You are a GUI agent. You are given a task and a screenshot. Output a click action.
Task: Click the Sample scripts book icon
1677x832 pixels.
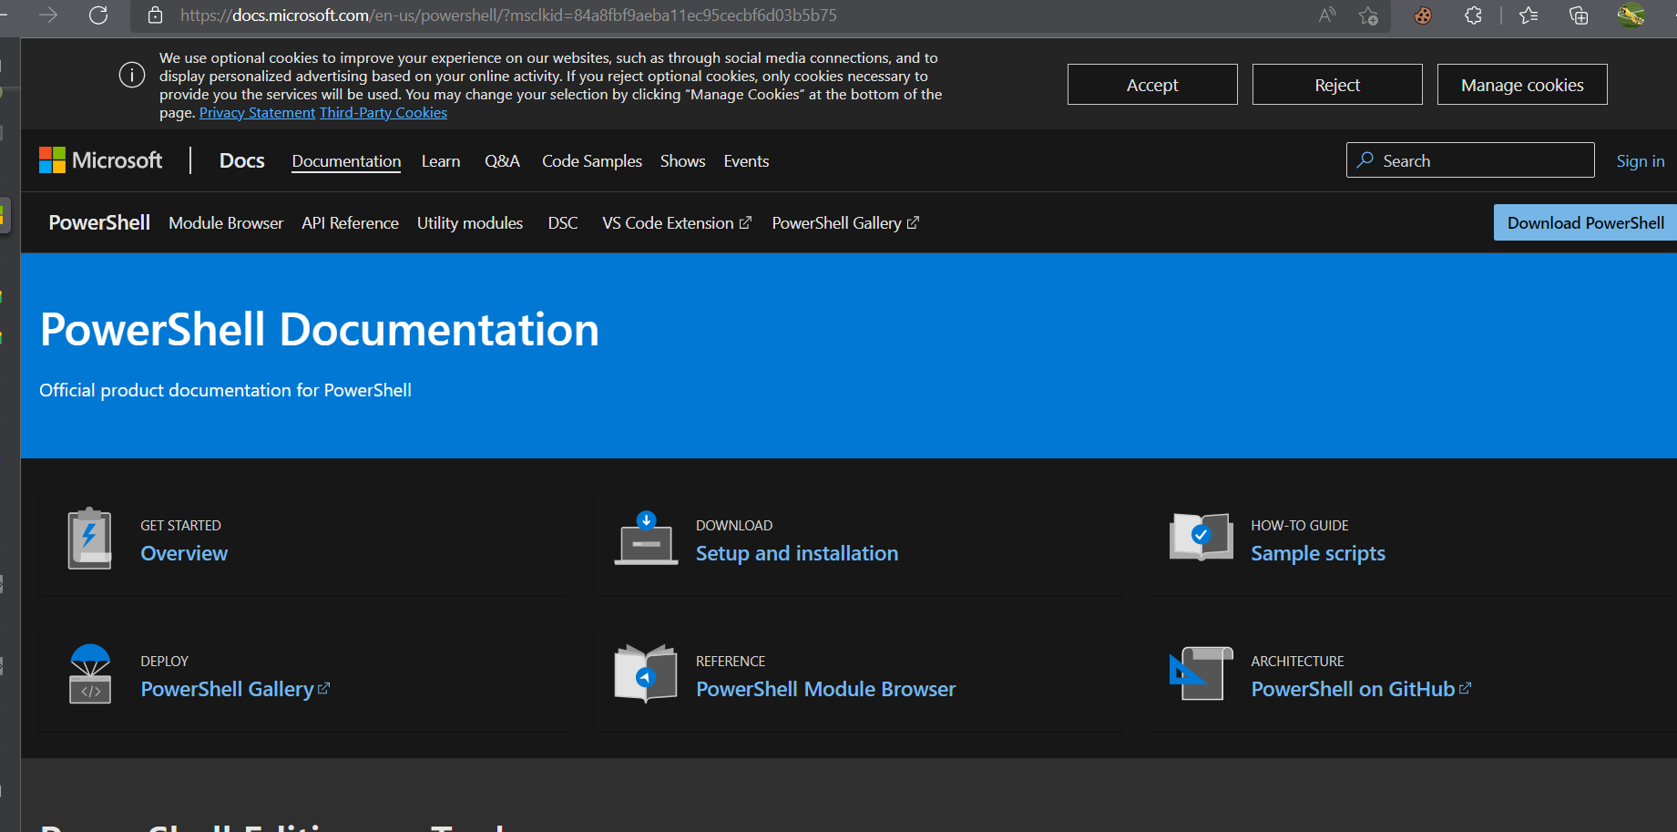1202,537
